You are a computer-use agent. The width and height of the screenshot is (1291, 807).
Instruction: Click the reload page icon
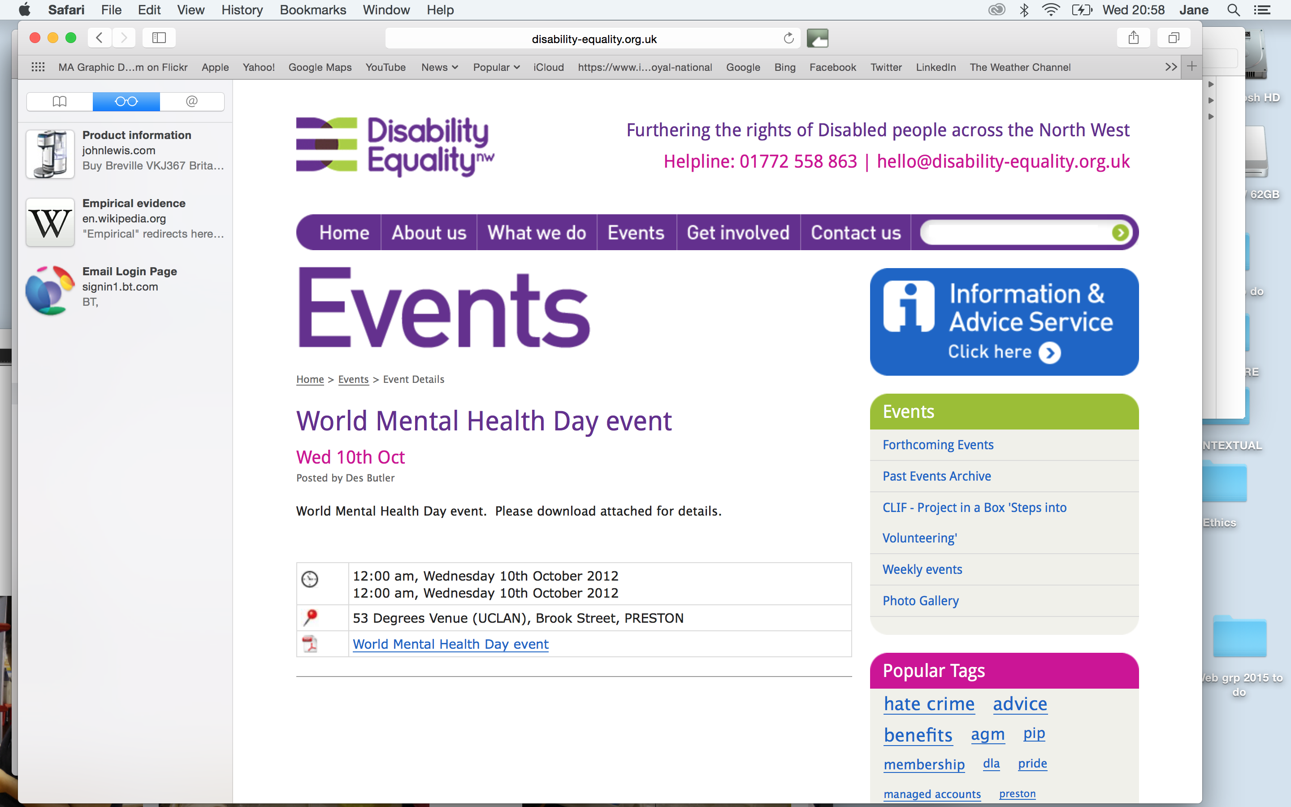coord(788,39)
